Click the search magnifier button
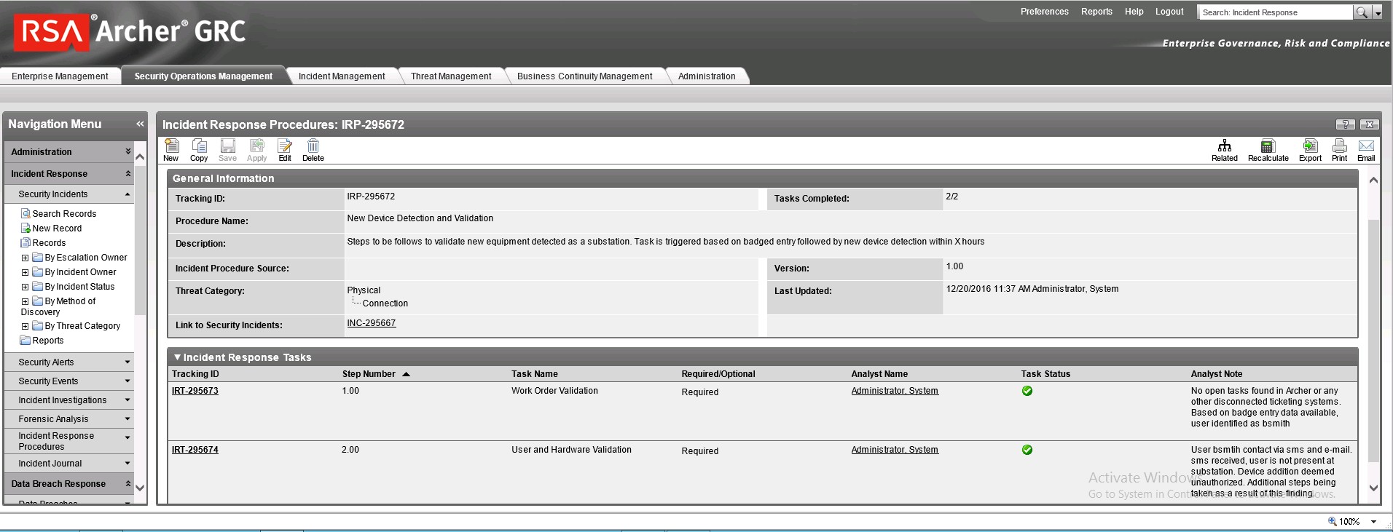This screenshot has height=532, width=1393. (x=1362, y=12)
